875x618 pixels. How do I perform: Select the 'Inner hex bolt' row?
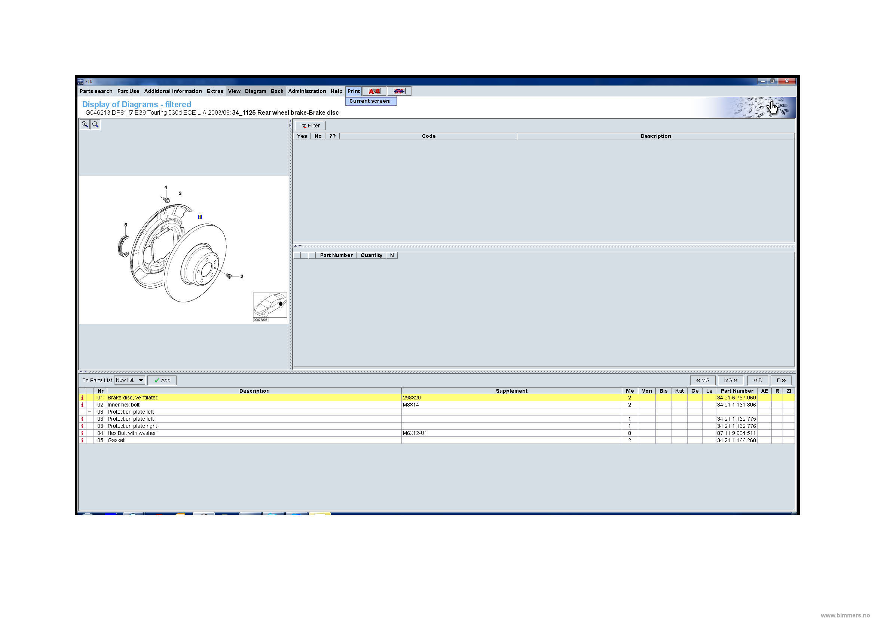click(437, 405)
